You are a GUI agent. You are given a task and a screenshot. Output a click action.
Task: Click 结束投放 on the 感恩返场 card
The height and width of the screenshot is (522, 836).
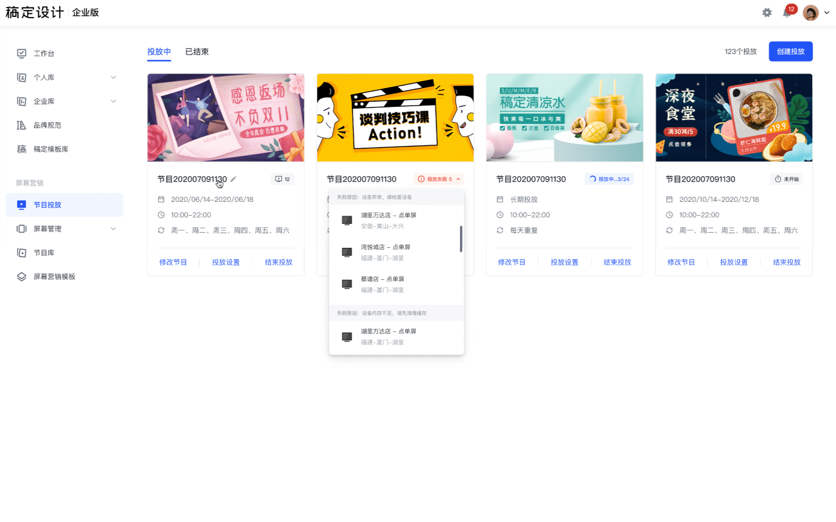click(279, 262)
